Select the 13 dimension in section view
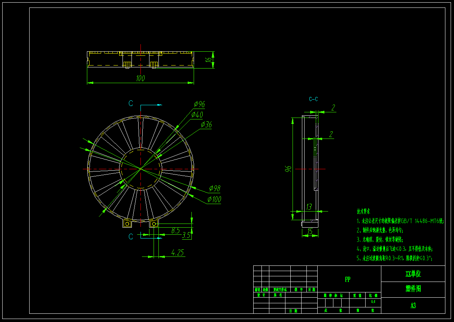The width and height of the screenshot is (454, 322). tap(309, 207)
